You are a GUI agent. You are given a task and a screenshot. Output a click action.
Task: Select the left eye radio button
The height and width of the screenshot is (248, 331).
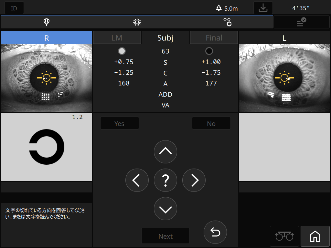209,51
